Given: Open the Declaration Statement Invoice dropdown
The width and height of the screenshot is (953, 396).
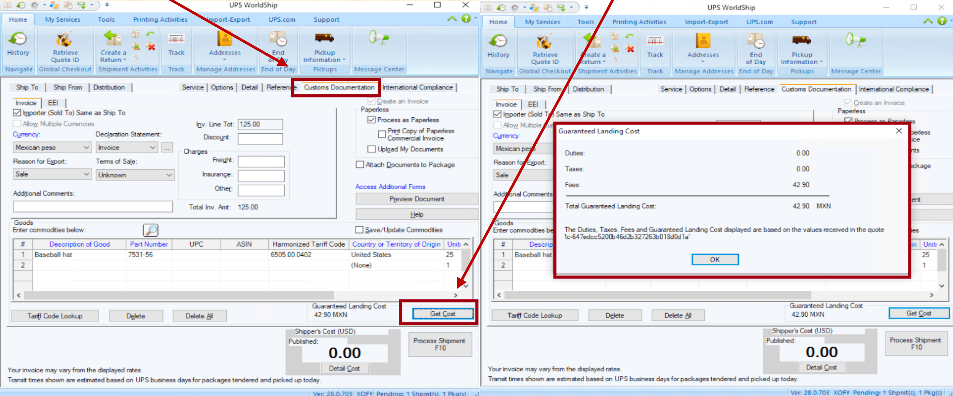Looking at the screenshot, I should tap(127, 147).
